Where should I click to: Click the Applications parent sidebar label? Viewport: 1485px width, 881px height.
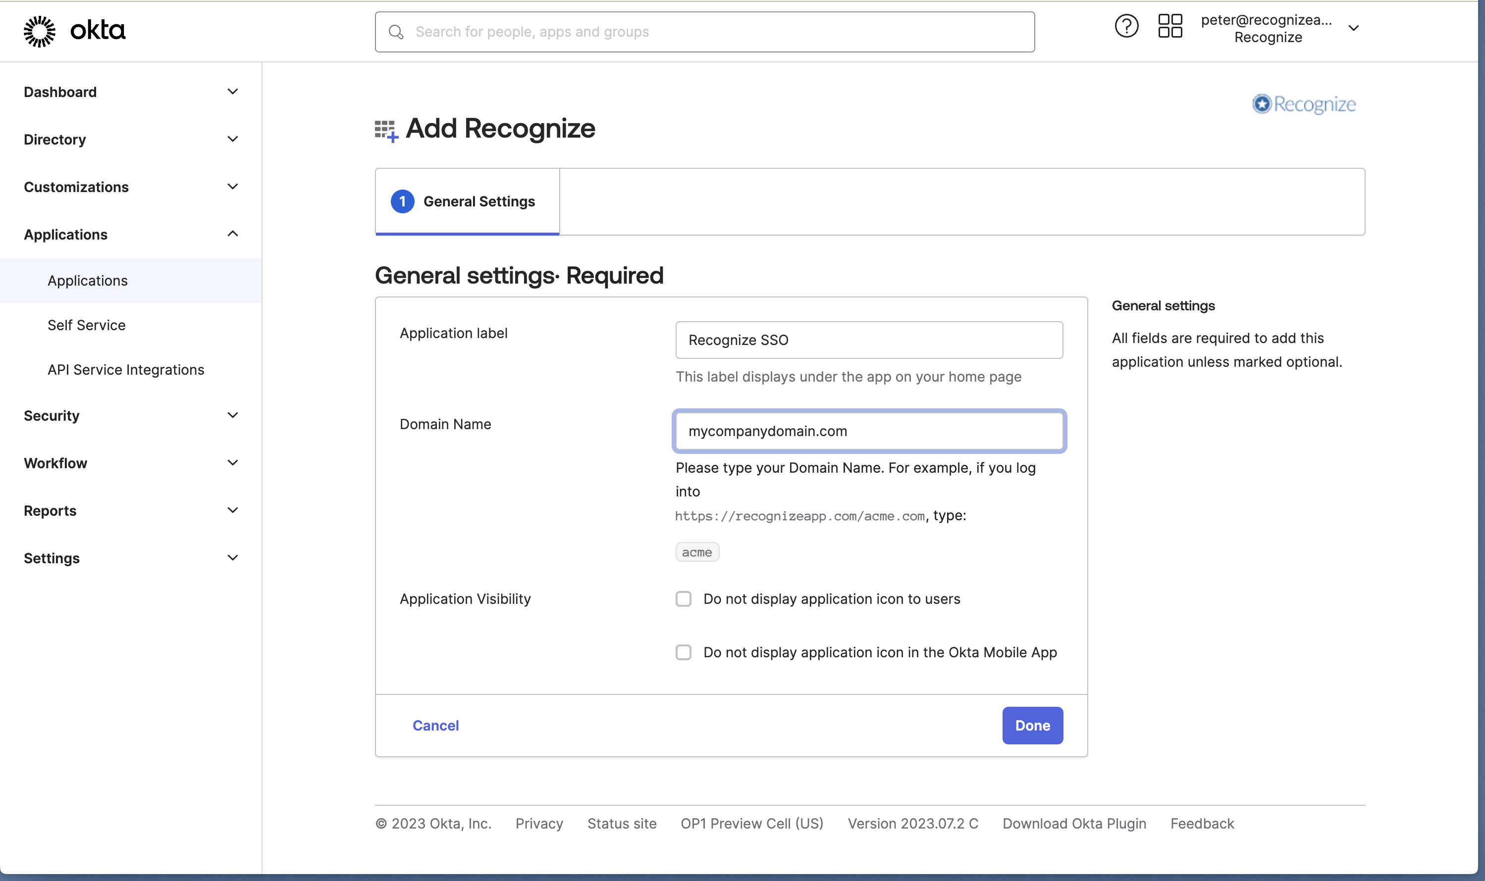(x=65, y=235)
